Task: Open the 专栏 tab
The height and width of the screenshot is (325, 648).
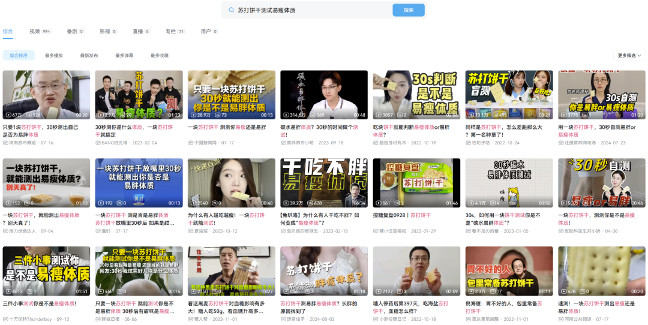Action: click(x=175, y=31)
